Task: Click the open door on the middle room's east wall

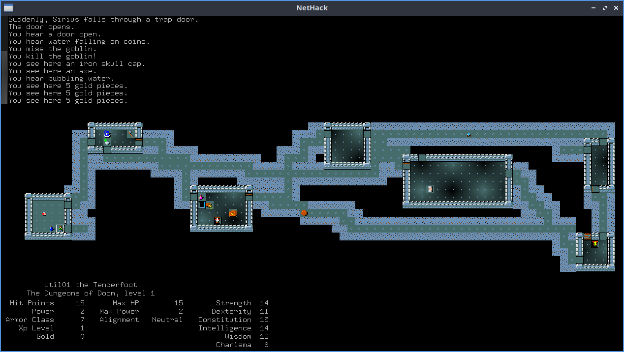Action: pyautogui.click(x=249, y=197)
